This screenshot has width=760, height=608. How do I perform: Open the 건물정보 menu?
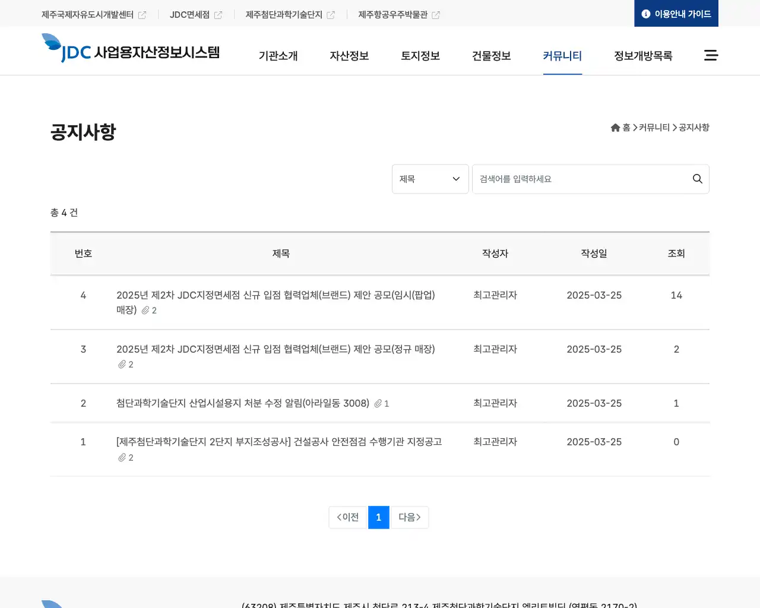click(x=491, y=56)
